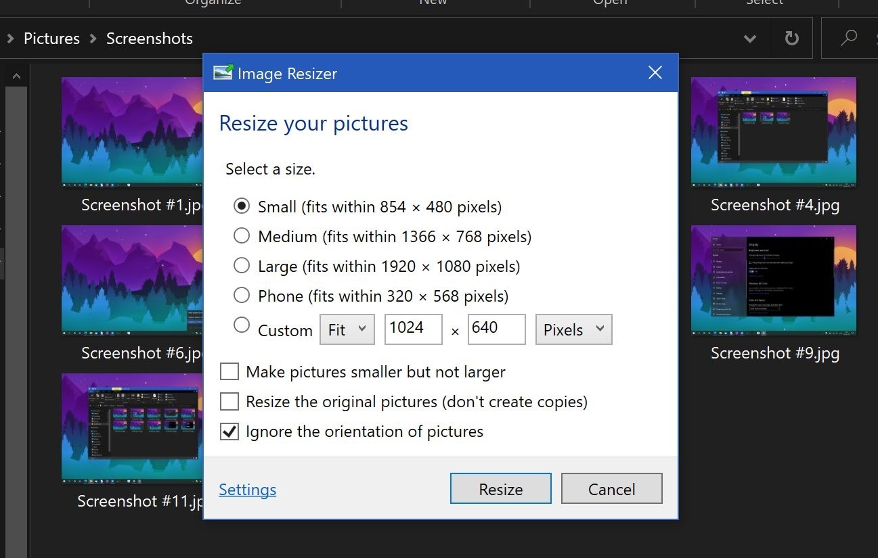
Task: Check Resize the original pictures option
Action: click(x=229, y=401)
